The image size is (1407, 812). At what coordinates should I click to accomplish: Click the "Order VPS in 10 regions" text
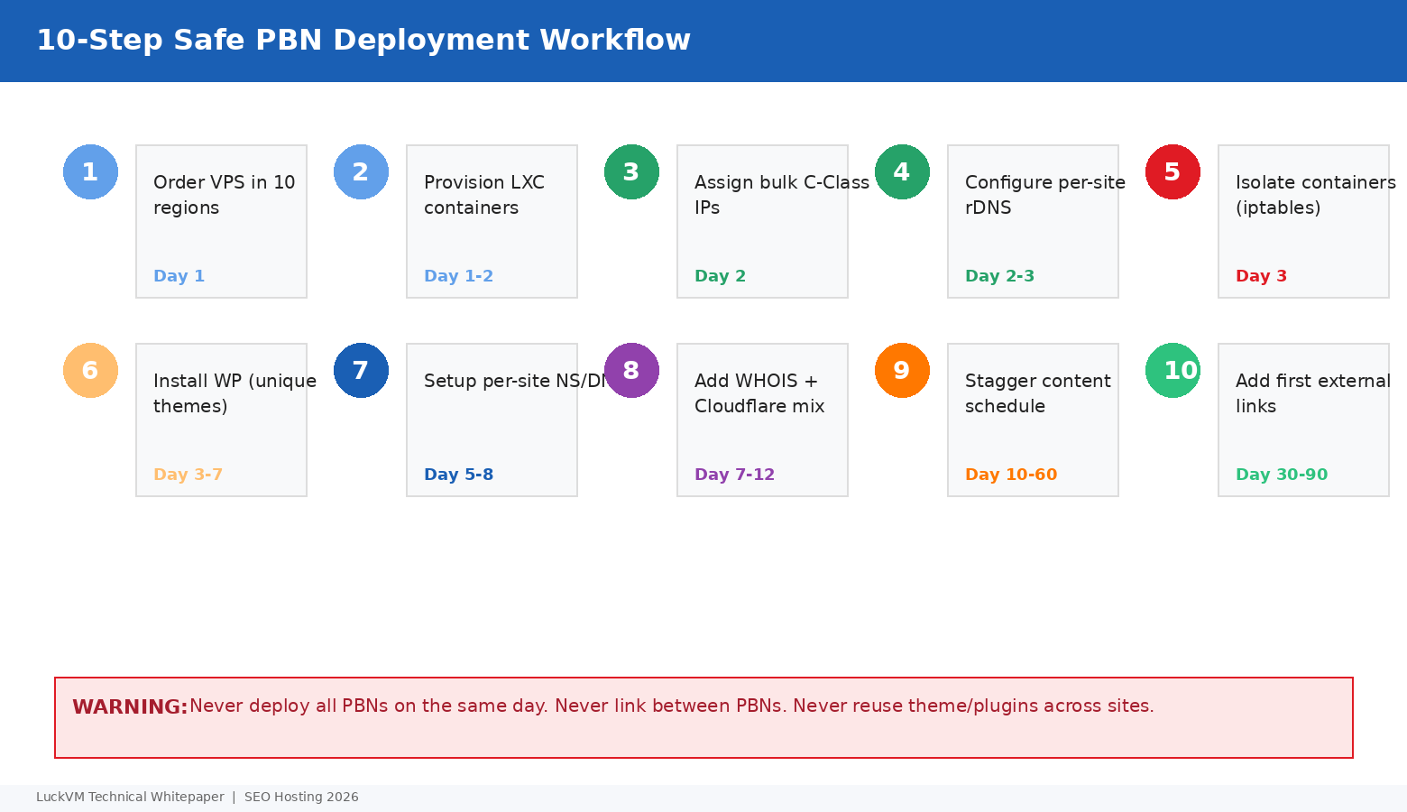[225, 195]
